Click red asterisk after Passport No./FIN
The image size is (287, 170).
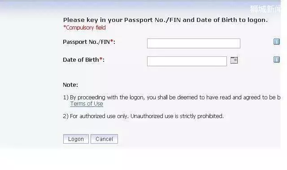pyautogui.click(x=112, y=41)
